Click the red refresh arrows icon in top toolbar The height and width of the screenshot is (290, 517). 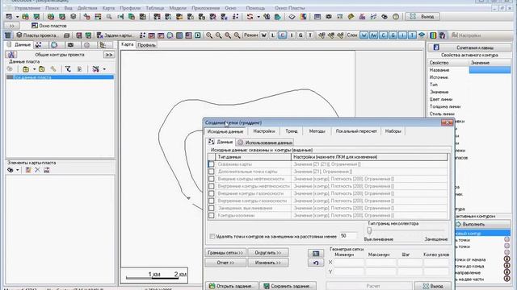pyautogui.click(x=250, y=16)
